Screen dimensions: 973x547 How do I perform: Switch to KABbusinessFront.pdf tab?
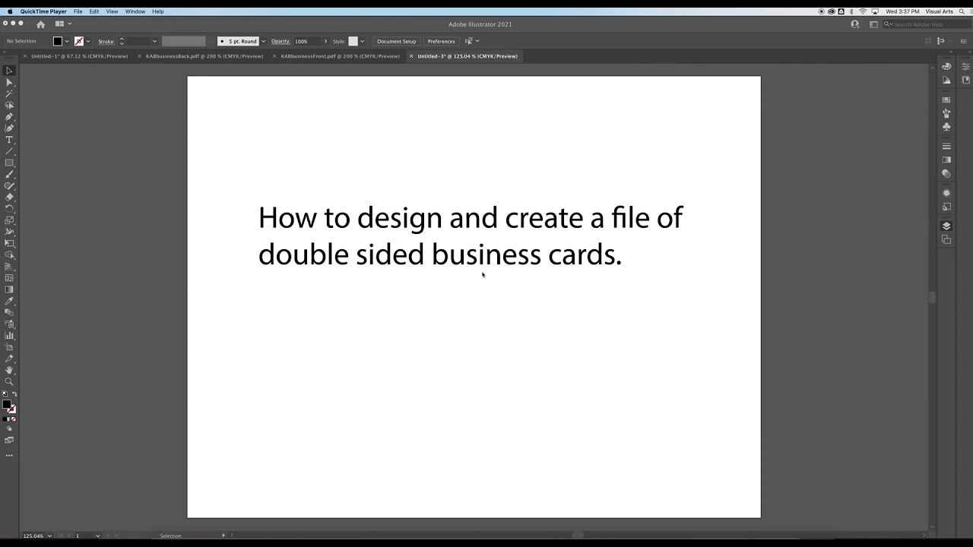click(340, 56)
